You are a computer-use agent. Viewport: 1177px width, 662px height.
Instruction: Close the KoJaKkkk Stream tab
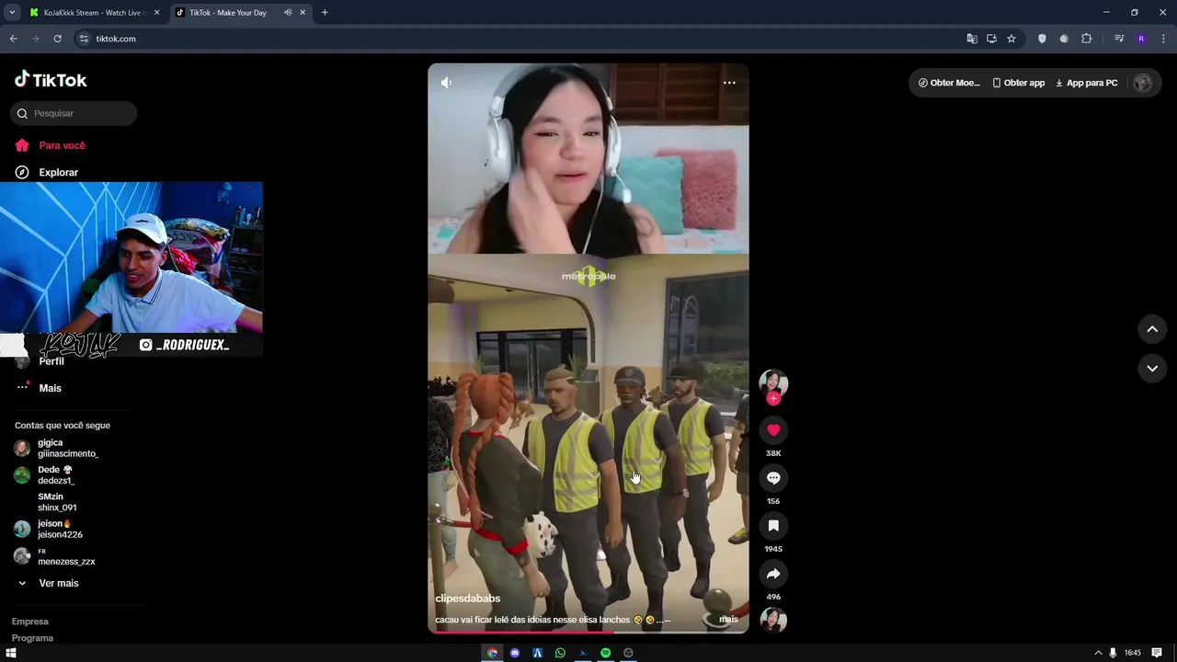[156, 13]
